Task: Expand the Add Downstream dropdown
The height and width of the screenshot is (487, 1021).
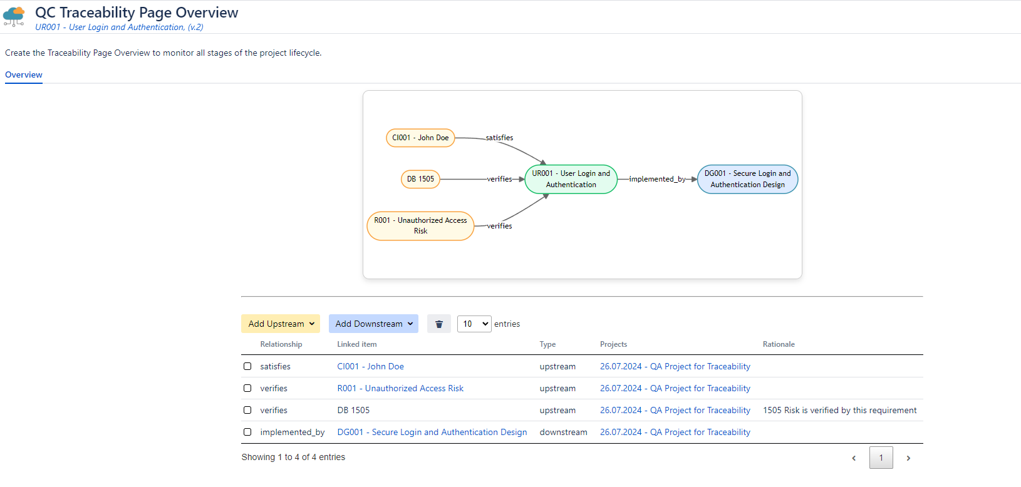Action: pos(373,324)
